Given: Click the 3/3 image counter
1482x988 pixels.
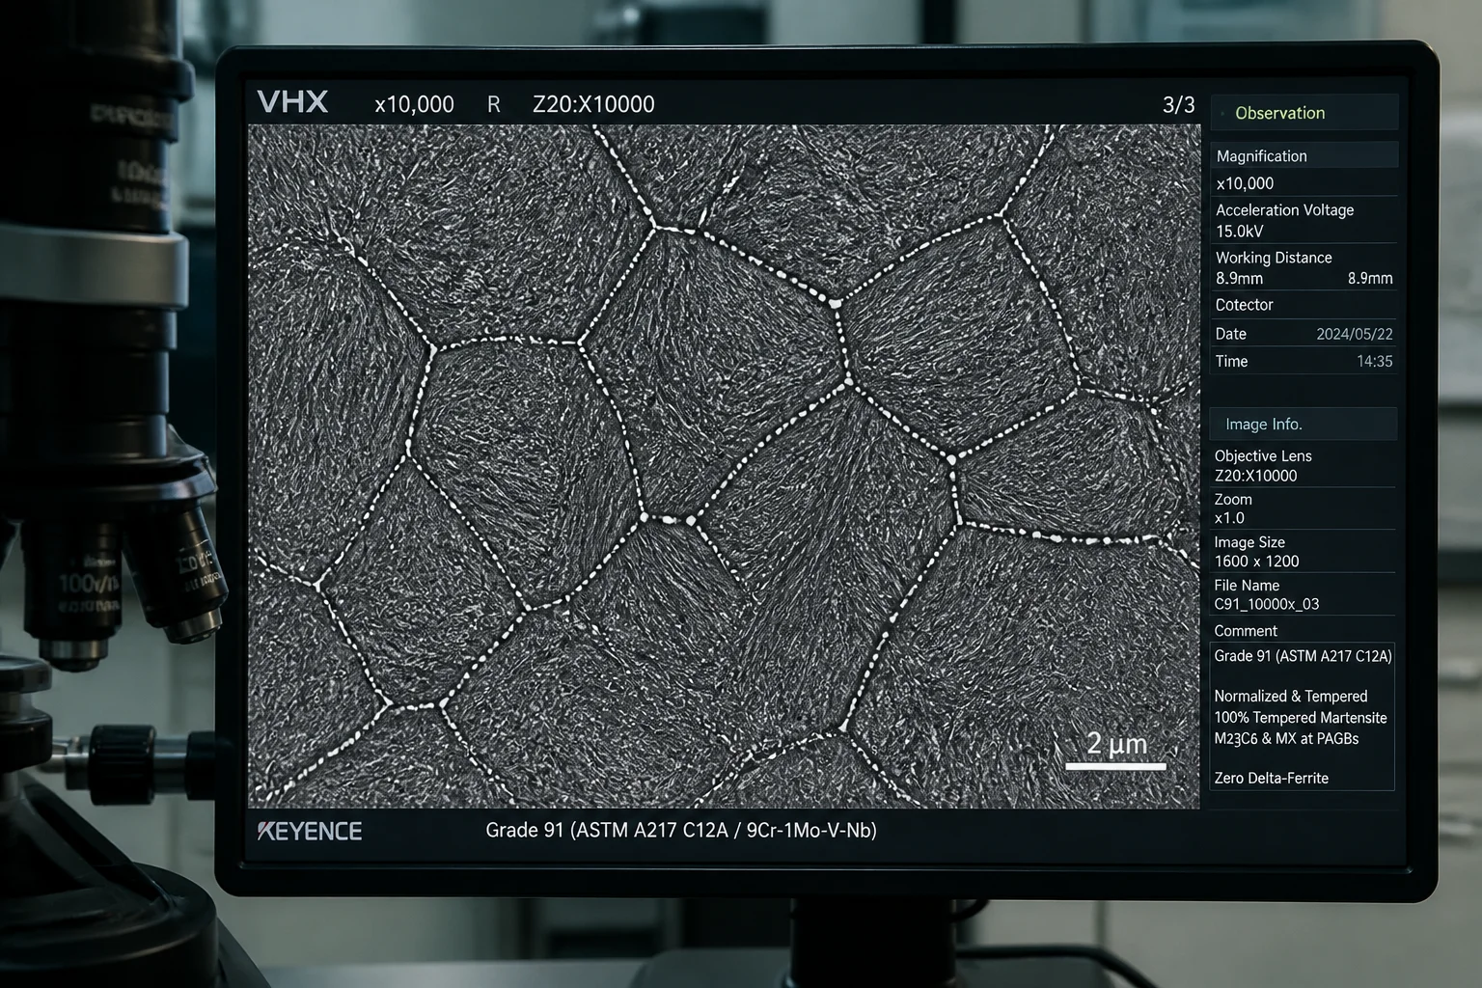Looking at the screenshot, I should 1178,104.
